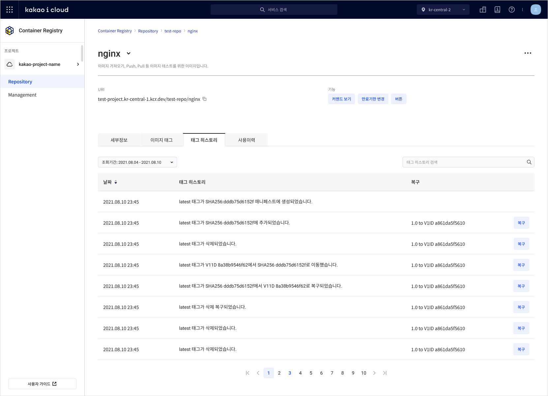Screen dimensions: 548x396
Task: Expand the kr-central-2 region dropdown
Action: (x=443, y=10)
